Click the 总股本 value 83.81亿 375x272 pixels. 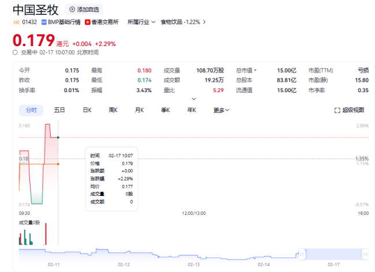click(287, 80)
